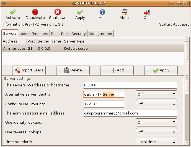191x147 pixels.
Task: Click the server settings scrollbar down arrow
Action: click(x=187, y=143)
